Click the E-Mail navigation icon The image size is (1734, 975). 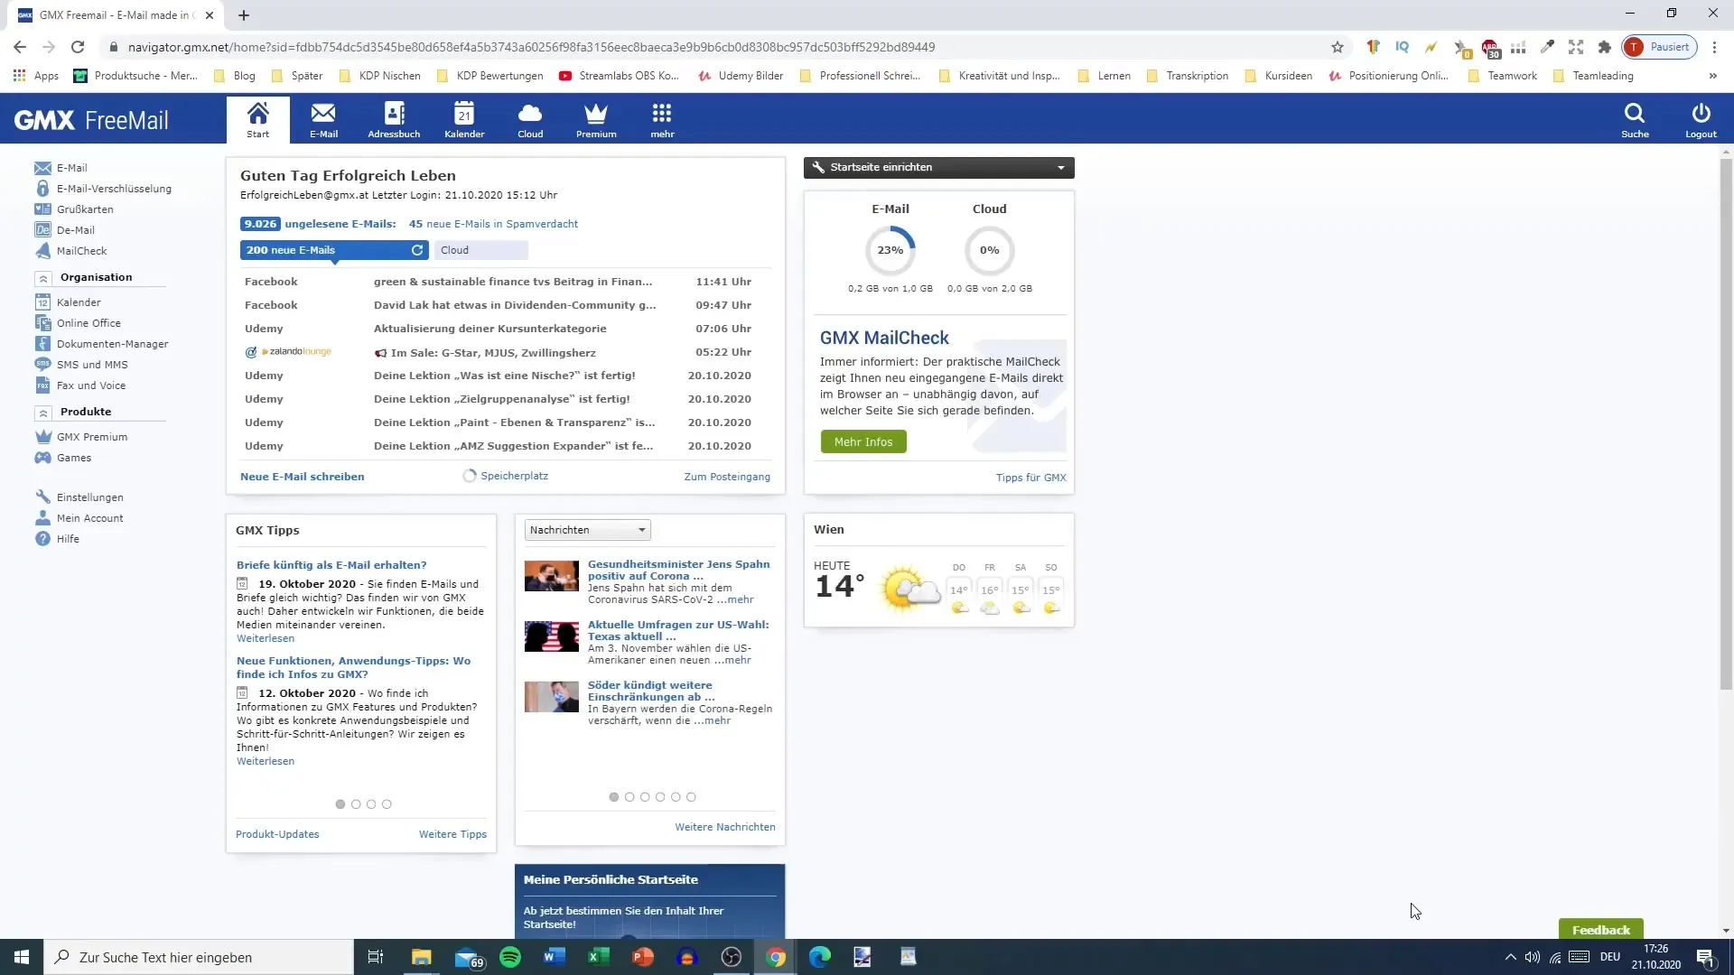[322, 119]
